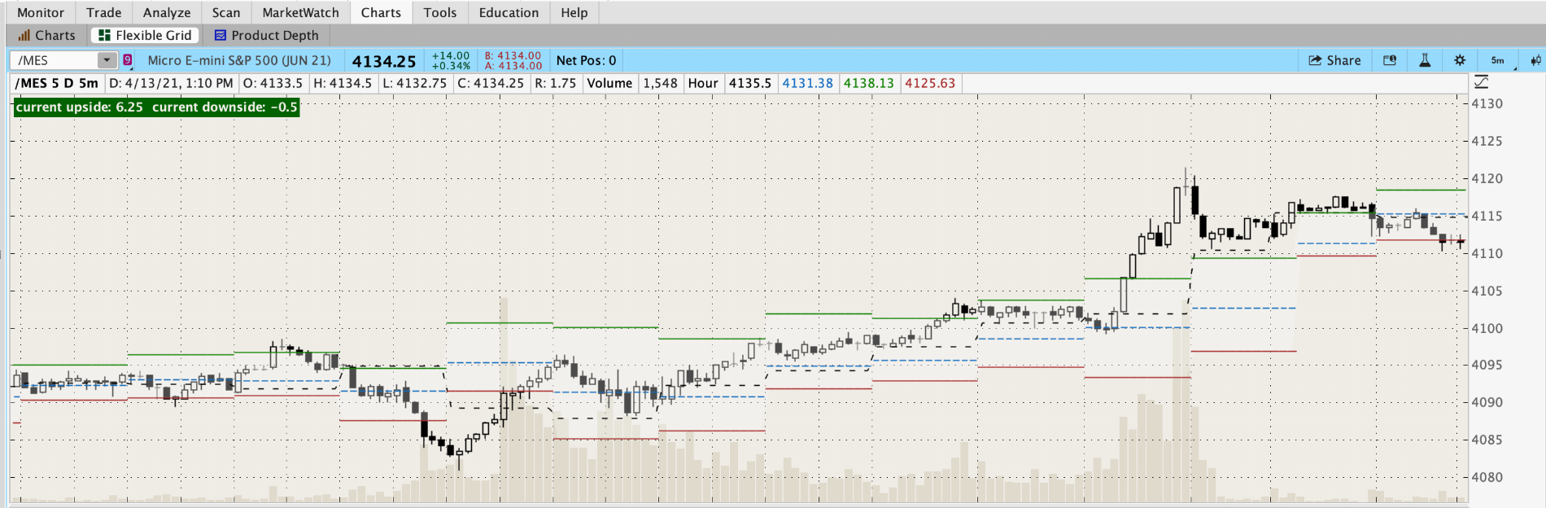This screenshot has height=508, width=1546.
Task: Click the magenta 9 symbol link badge
Action: (x=128, y=60)
